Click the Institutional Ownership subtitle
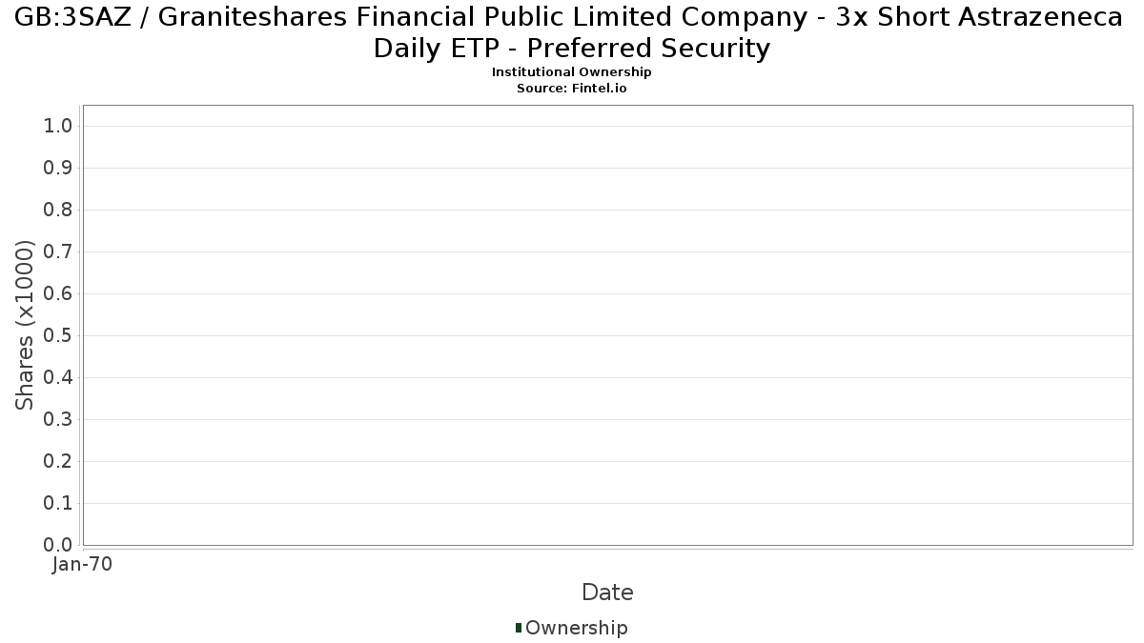Image resolution: width=1144 pixels, height=643 pixels. pos(571,72)
